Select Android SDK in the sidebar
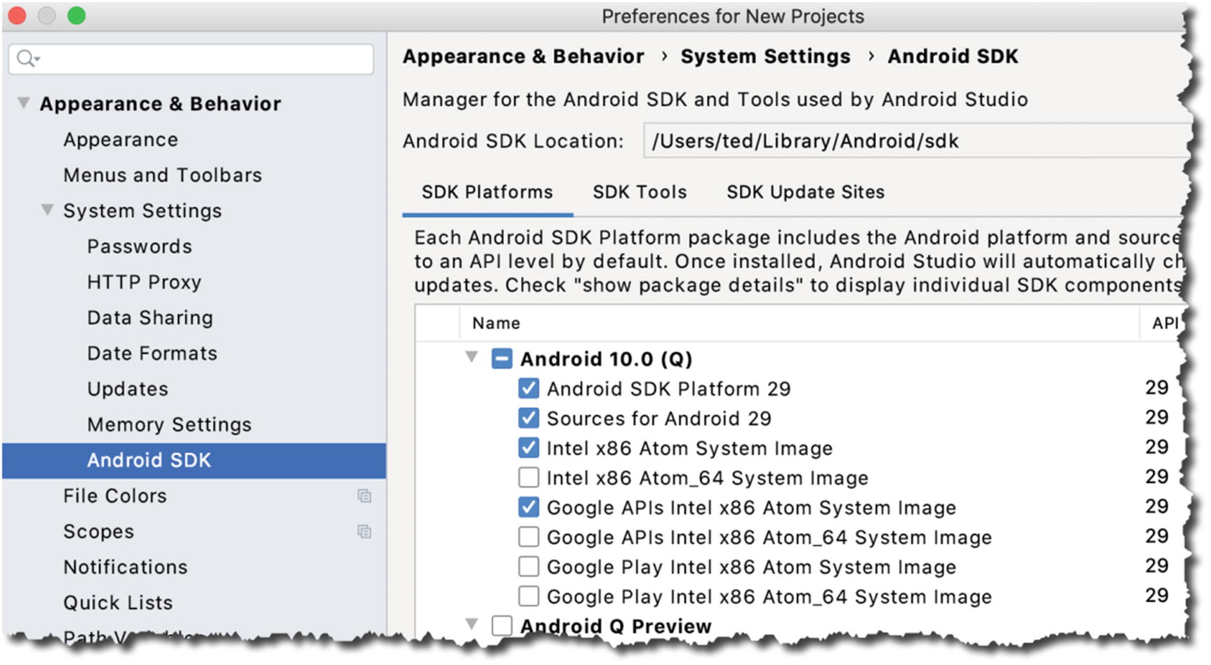Viewport: 1211px width, 665px height. 194,460
